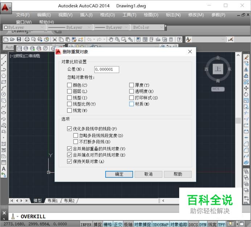Switch to the 布局1 layout tab
The height and width of the screenshot is (227, 251).
[x=53, y=201]
